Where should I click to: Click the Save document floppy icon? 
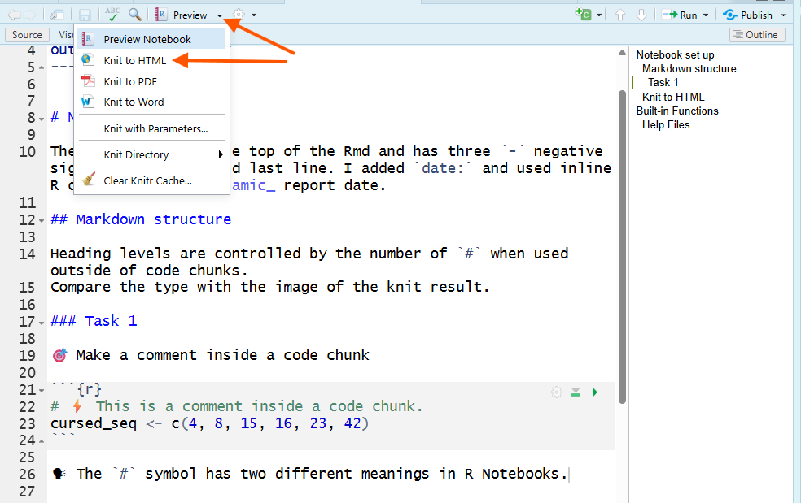coord(85,15)
